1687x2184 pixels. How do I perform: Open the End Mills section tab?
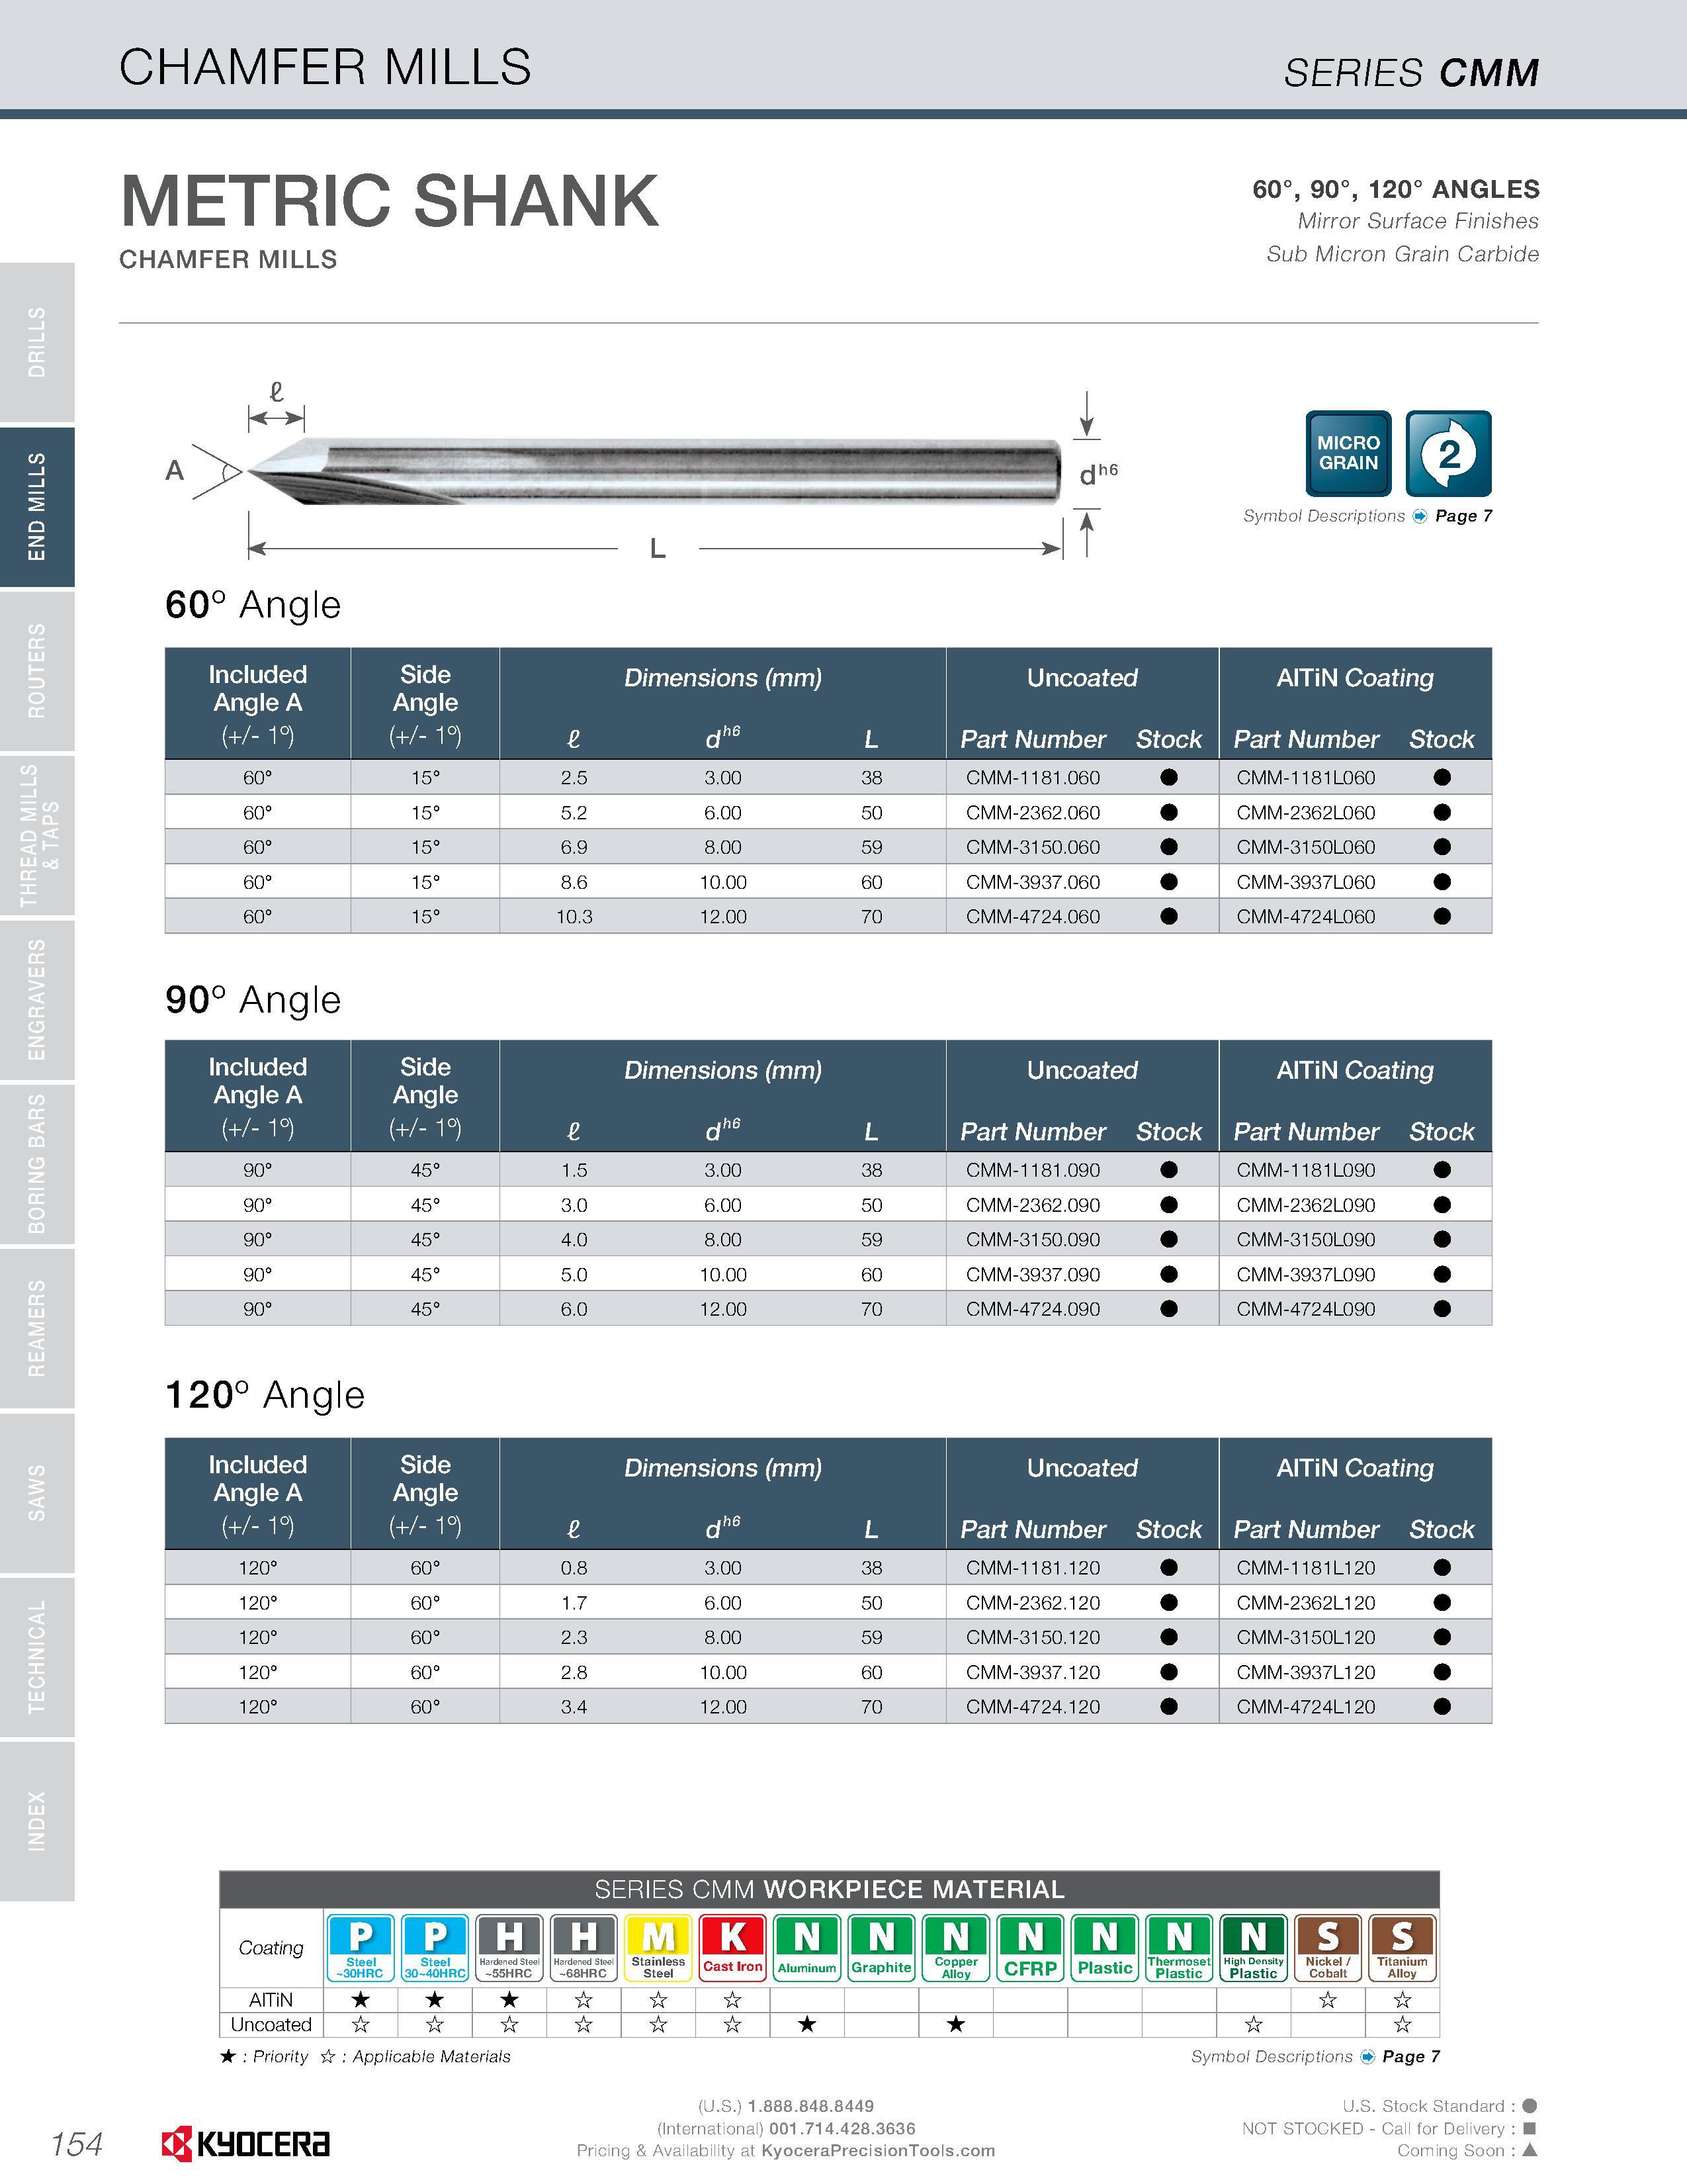point(37,507)
